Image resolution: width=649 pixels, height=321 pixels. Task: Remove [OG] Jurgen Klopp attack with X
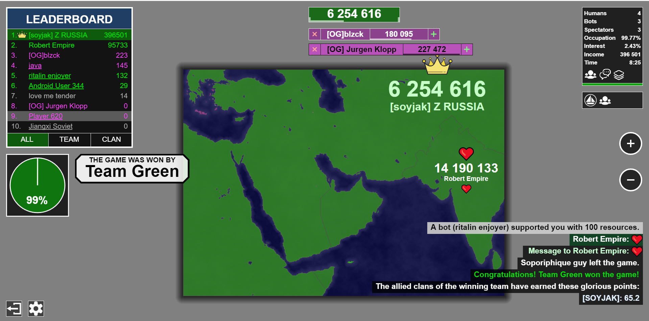tap(315, 49)
